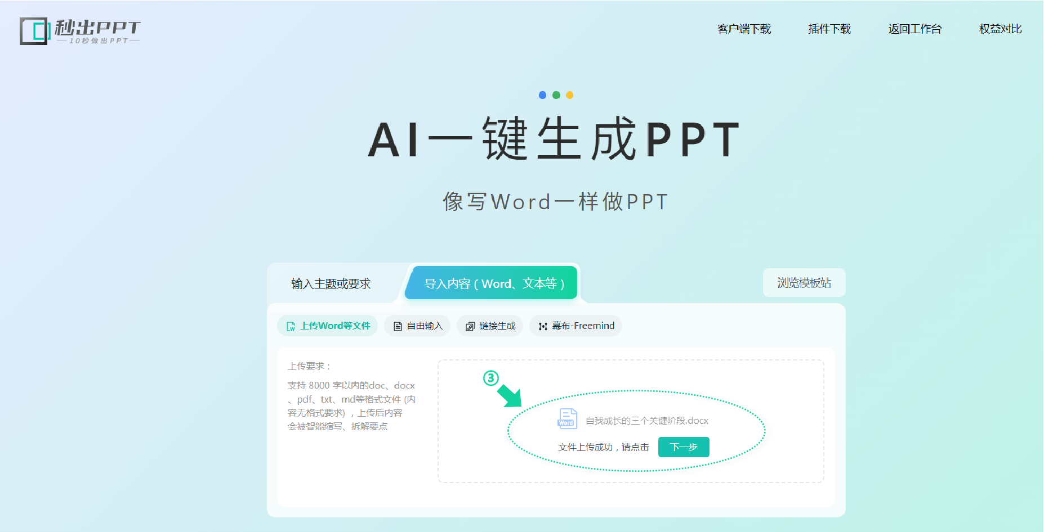Select 自由输入 option

tap(417, 326)
